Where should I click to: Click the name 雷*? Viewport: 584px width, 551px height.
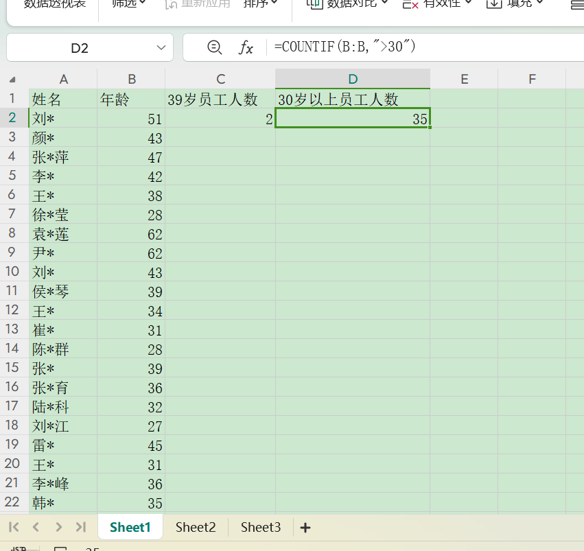(43, 445)
